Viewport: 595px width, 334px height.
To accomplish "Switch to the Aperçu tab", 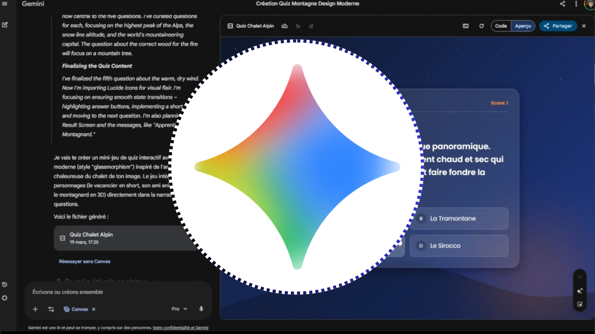I will click(523, 26).
